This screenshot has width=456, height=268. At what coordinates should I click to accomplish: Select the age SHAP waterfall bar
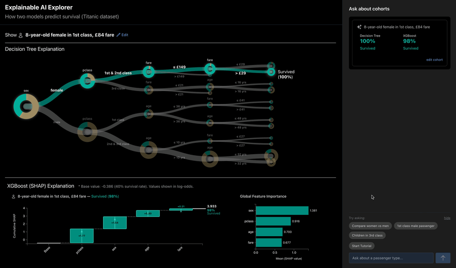coord(148,213)
